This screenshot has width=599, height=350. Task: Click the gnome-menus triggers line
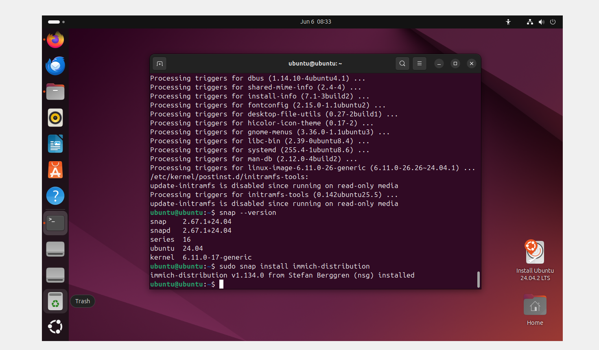click(270, 132)
